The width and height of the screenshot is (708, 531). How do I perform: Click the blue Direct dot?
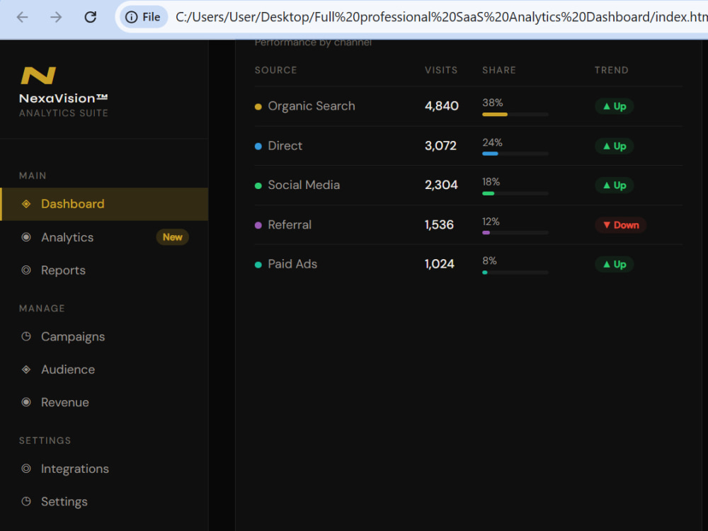point(258,147)
